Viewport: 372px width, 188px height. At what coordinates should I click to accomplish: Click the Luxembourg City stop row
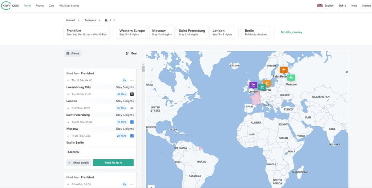[100, 87]
